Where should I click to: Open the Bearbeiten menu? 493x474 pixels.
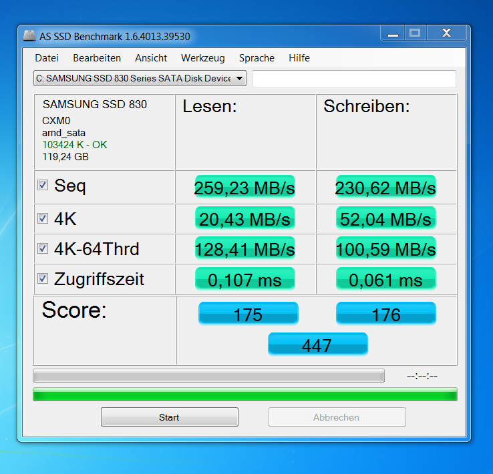(x=97, y=58)
